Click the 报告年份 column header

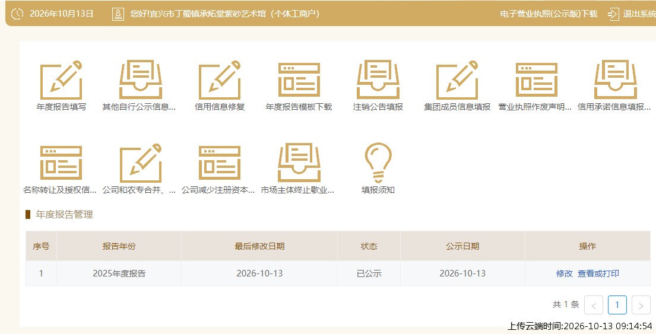click(119, 246)
